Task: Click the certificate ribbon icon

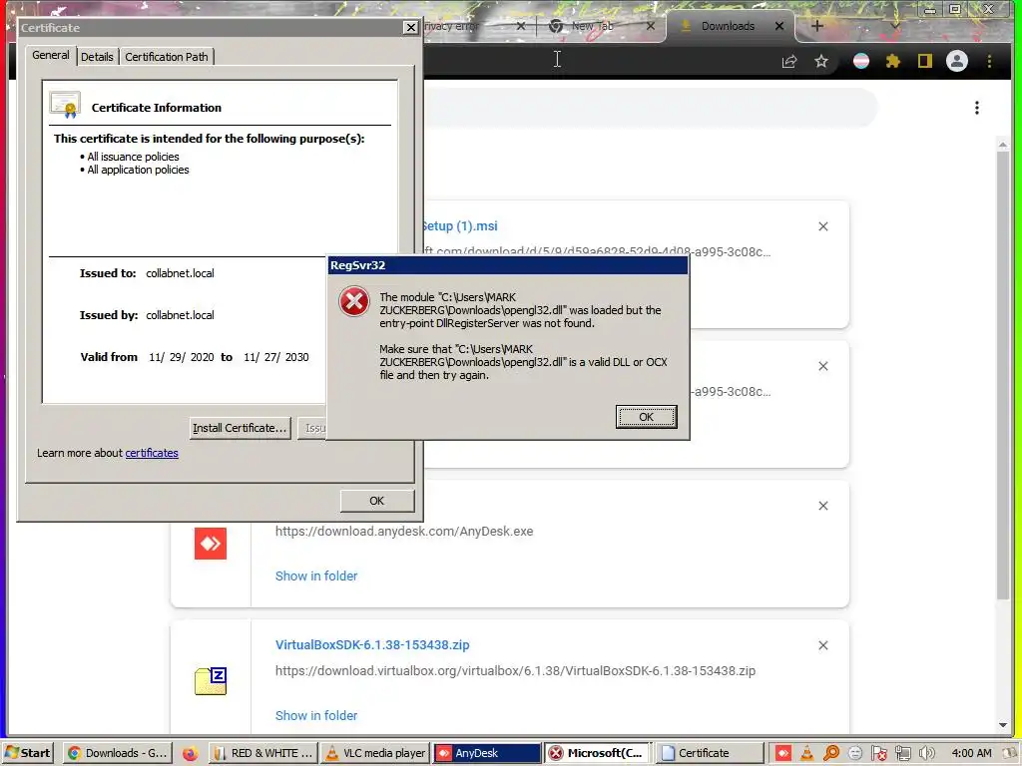Action: pos(65,105)
